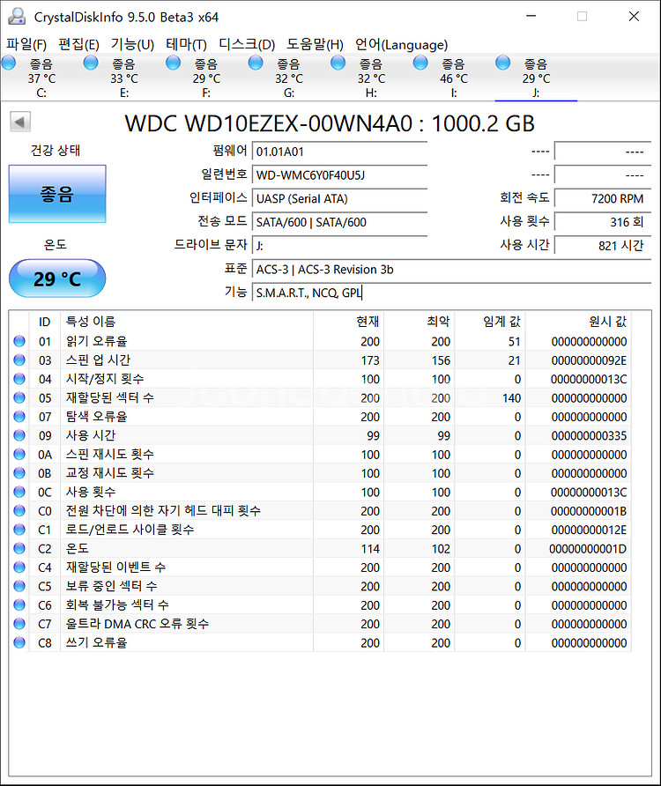Open the 언어(Language) menu

401,45
